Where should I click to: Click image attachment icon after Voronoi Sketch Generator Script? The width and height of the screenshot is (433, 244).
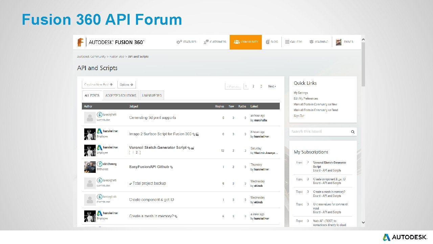tap(192, 148)
